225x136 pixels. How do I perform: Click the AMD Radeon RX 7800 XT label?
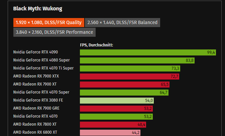(35, 124)
